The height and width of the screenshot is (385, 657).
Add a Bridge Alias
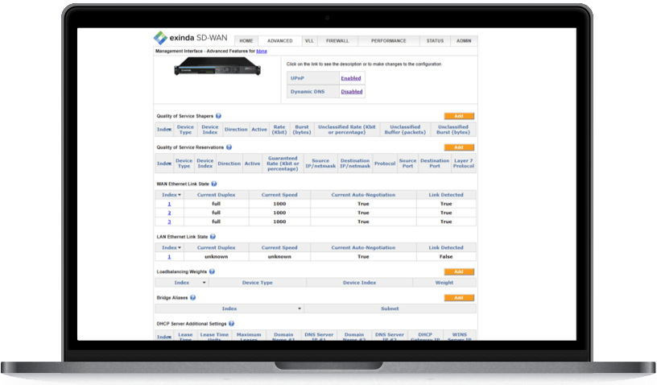click(x=459, y=298)
